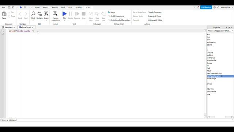Open the Replace tool
The width and height of the screenshot is (234, 132).
click(x=39, y=14)
